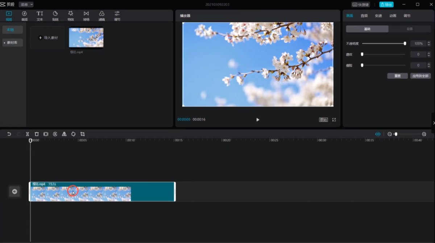Open the 菜单 dropdown menu
This screenshot has height=243, width=435.
click(x=26, y=4)
